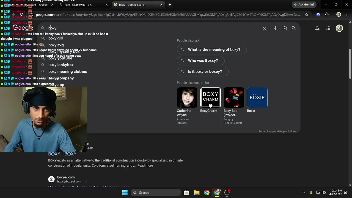Click the address bar URL
This screenshot has width=352, height=198.
click(x=168, y=15)
